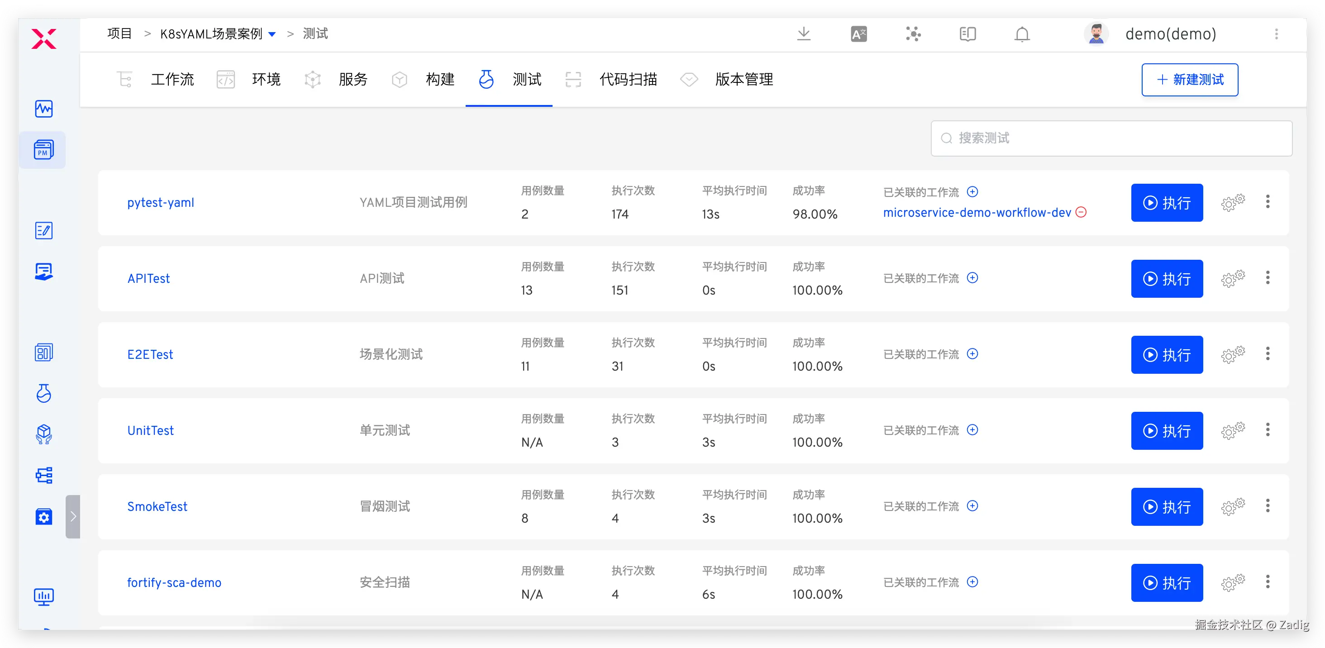Click the 新建测试 button
This screenshot has width=1325, height=648.
point(1189,80)
